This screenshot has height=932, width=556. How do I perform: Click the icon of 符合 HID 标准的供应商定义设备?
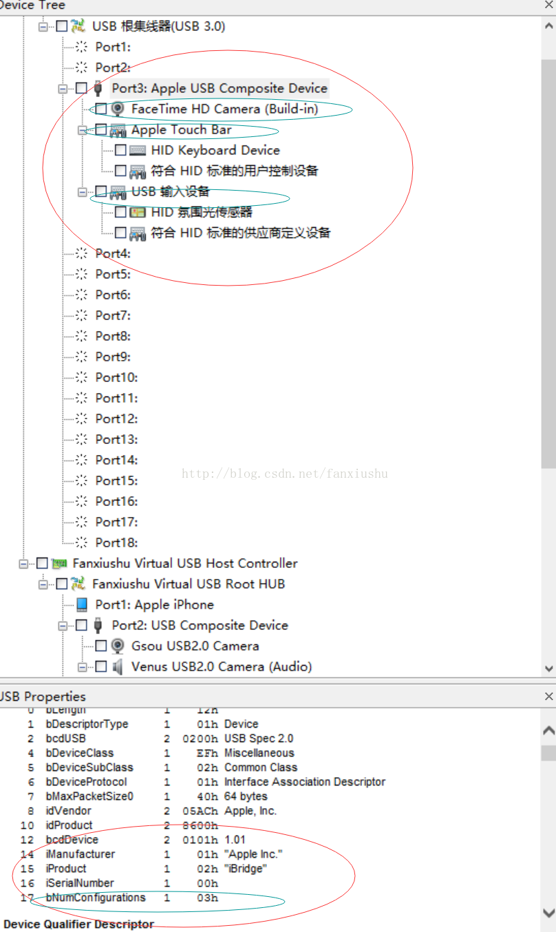pyautogui.click(x=137, y=233)
